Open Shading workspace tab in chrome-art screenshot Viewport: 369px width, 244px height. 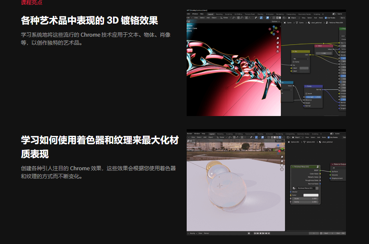260,14
